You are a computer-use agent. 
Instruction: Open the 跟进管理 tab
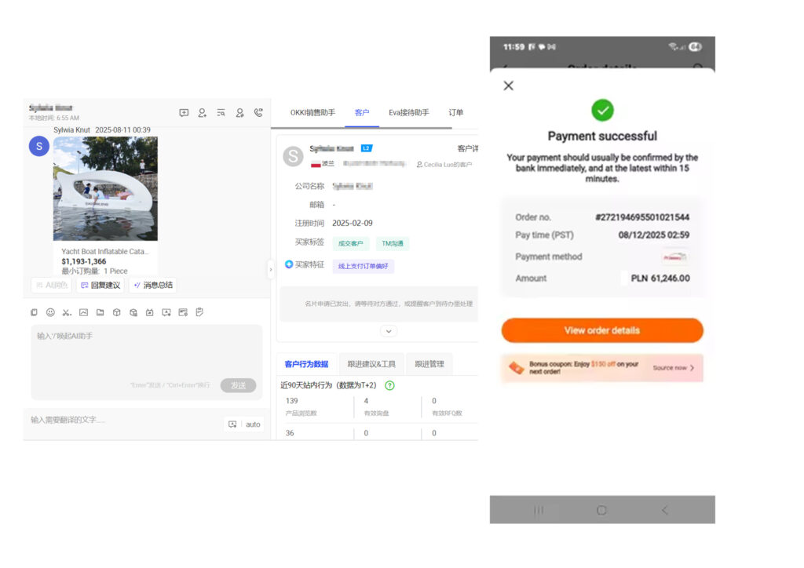(x=429, y=364)
